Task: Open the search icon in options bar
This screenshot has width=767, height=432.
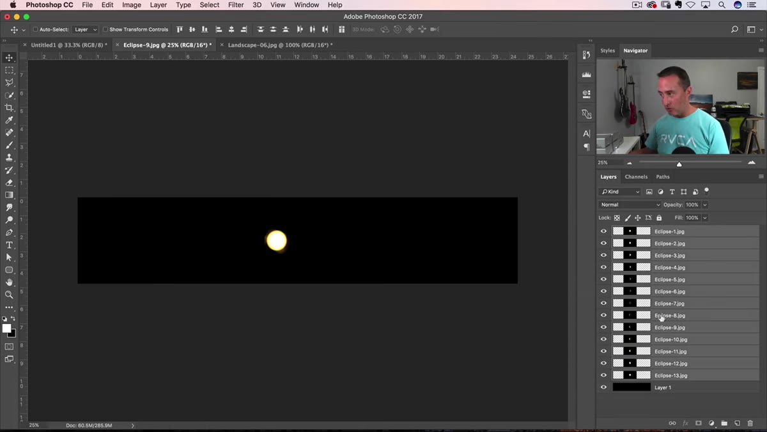Action: tap(734, 29)
